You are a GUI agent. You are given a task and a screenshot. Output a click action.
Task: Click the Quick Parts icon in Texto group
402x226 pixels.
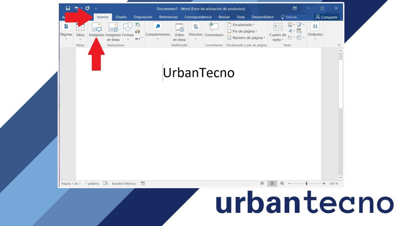click(x=291, y=25)
